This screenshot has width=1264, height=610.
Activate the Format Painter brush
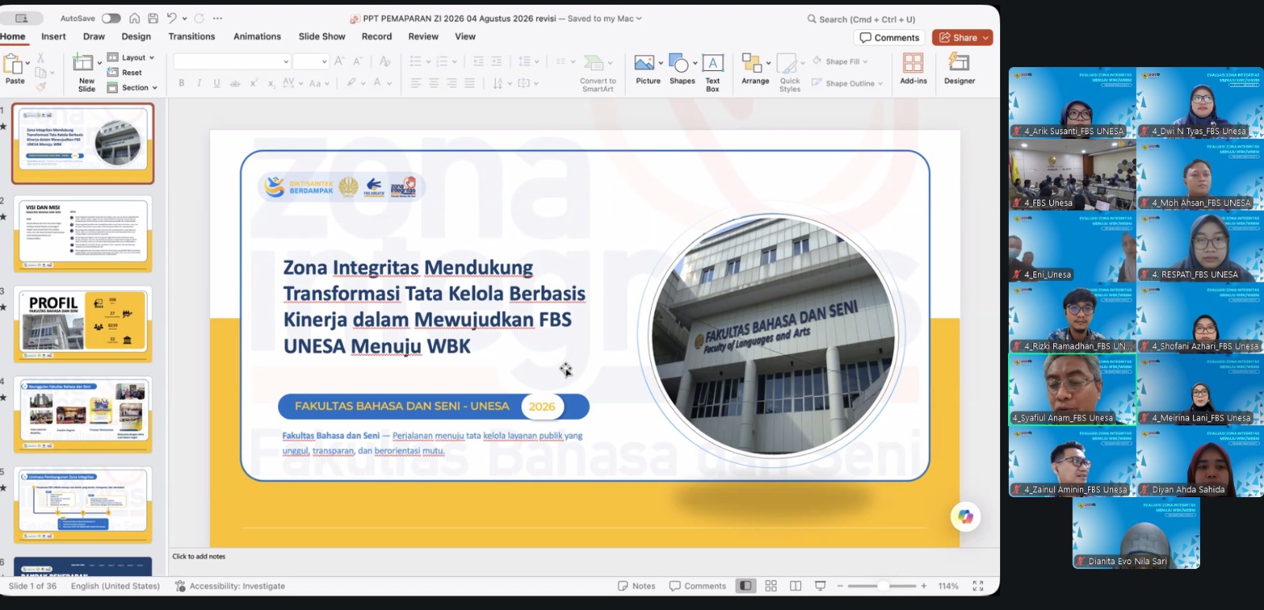40,86
